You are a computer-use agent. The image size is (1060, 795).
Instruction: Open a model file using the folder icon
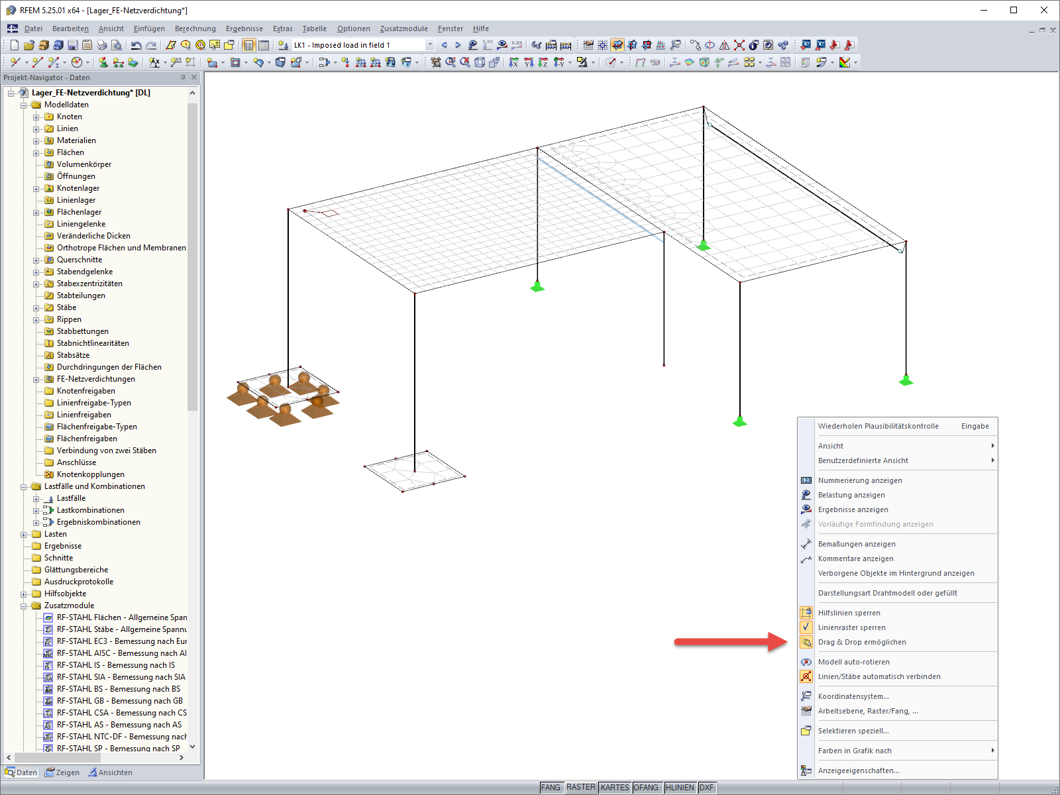click(x=28, y=45)
